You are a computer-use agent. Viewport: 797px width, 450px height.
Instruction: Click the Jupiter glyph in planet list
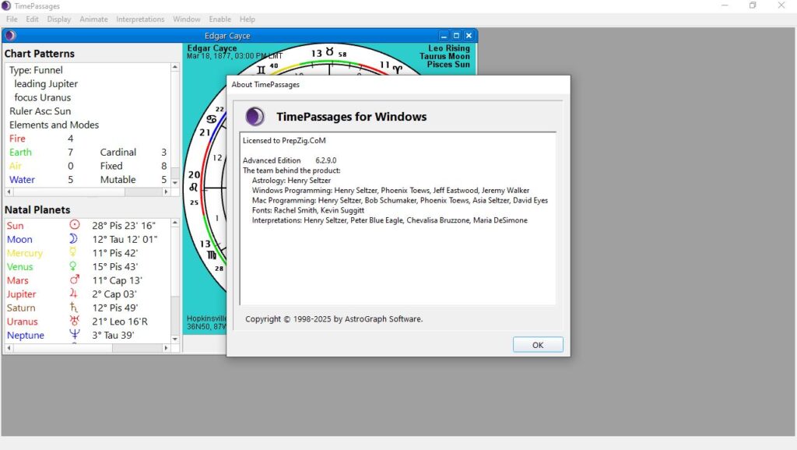pos(74,294)
